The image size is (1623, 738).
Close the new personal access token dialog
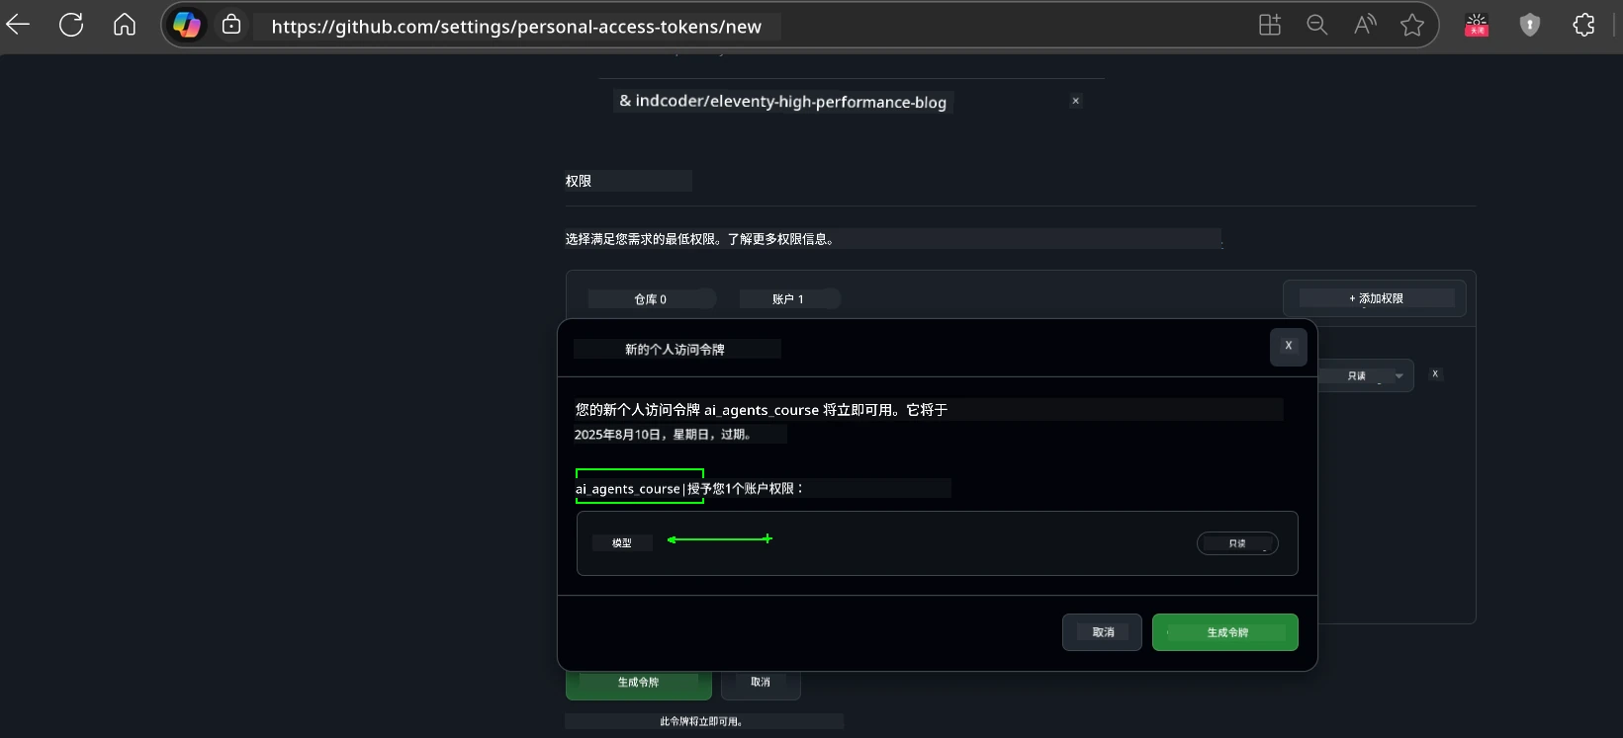click(1288, 346)
